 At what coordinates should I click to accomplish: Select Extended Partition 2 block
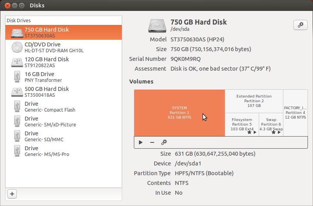click(x=254, y=101)
